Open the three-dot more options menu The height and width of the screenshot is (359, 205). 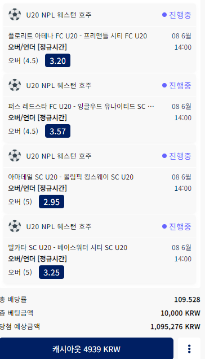tap(189, 349)
